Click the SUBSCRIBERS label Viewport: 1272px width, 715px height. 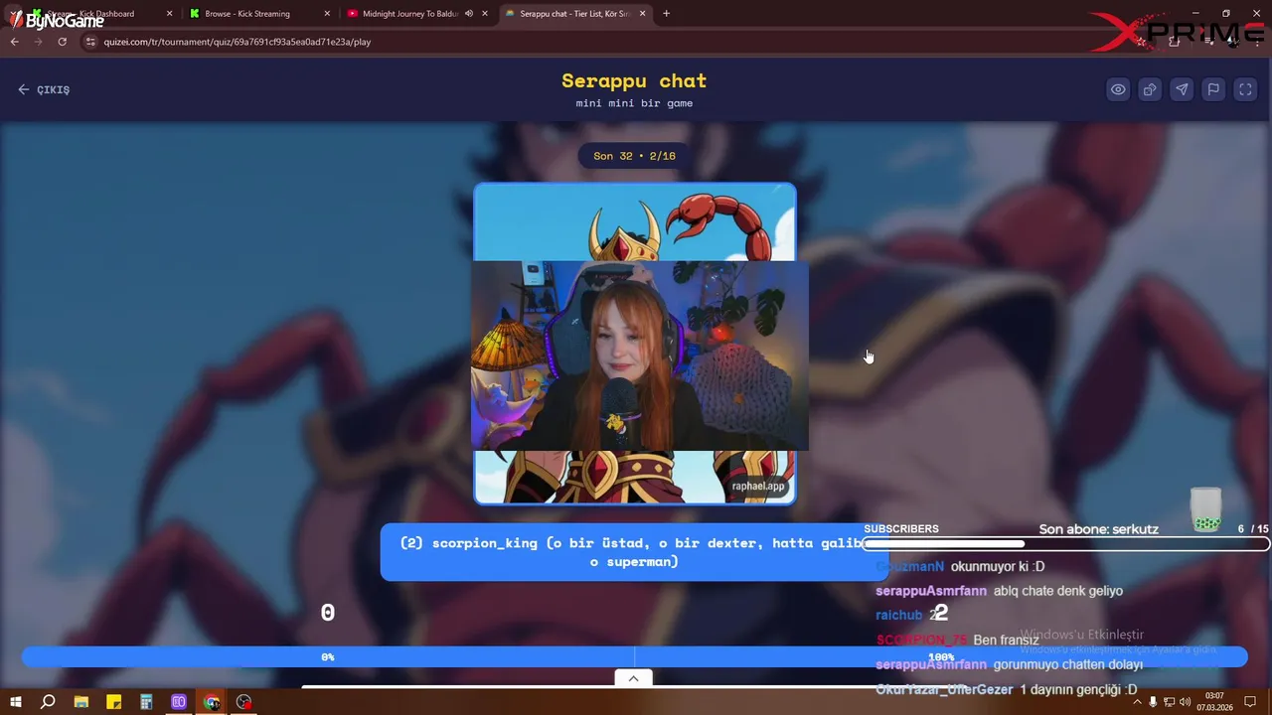pyautogui.click(x=901, y=529)
